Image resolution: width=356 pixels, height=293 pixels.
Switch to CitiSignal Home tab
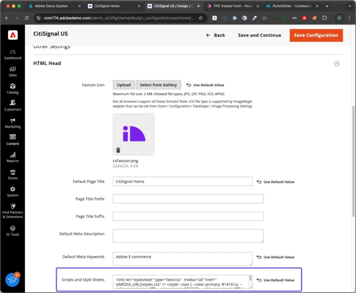(107, 6)
